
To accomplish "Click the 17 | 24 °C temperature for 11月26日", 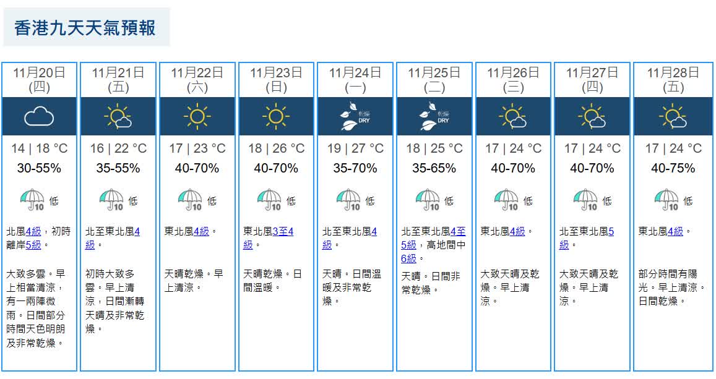I will tap(513, 148).
